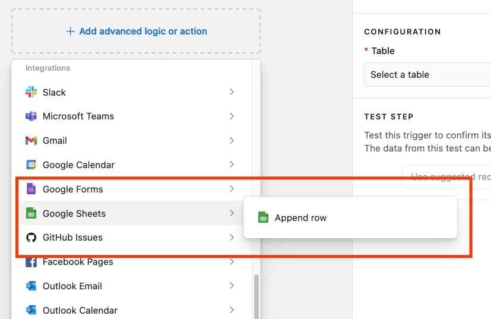Click Add advanced logic or action
491x319 pixels.
point(136,31)
